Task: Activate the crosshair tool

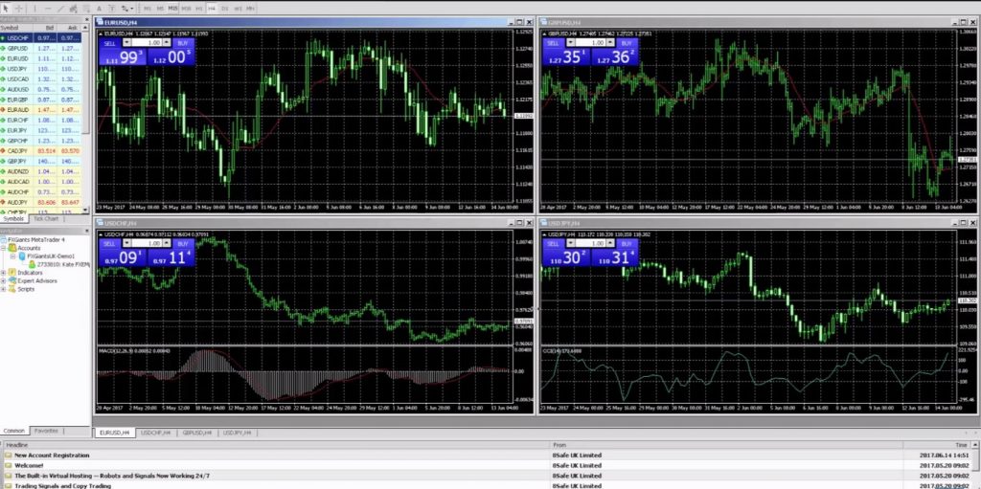Action: (19, 8)
